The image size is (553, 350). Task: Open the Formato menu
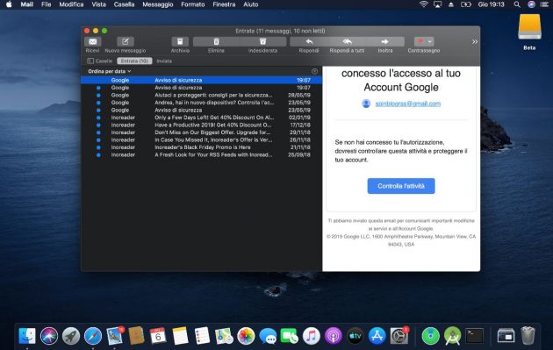coord(193,4)
